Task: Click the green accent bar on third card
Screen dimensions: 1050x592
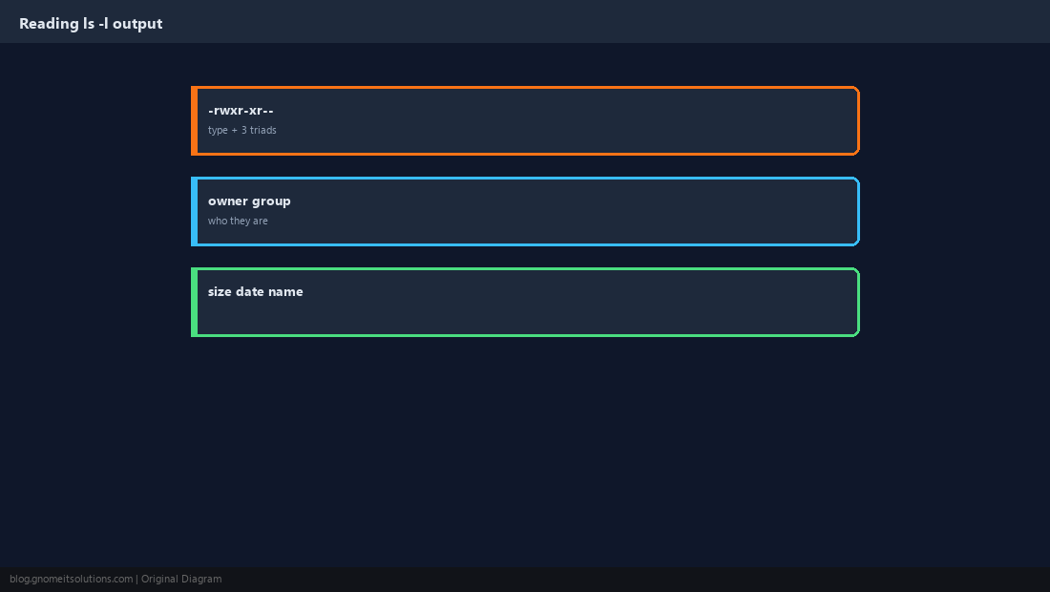Action: point(194,302)
